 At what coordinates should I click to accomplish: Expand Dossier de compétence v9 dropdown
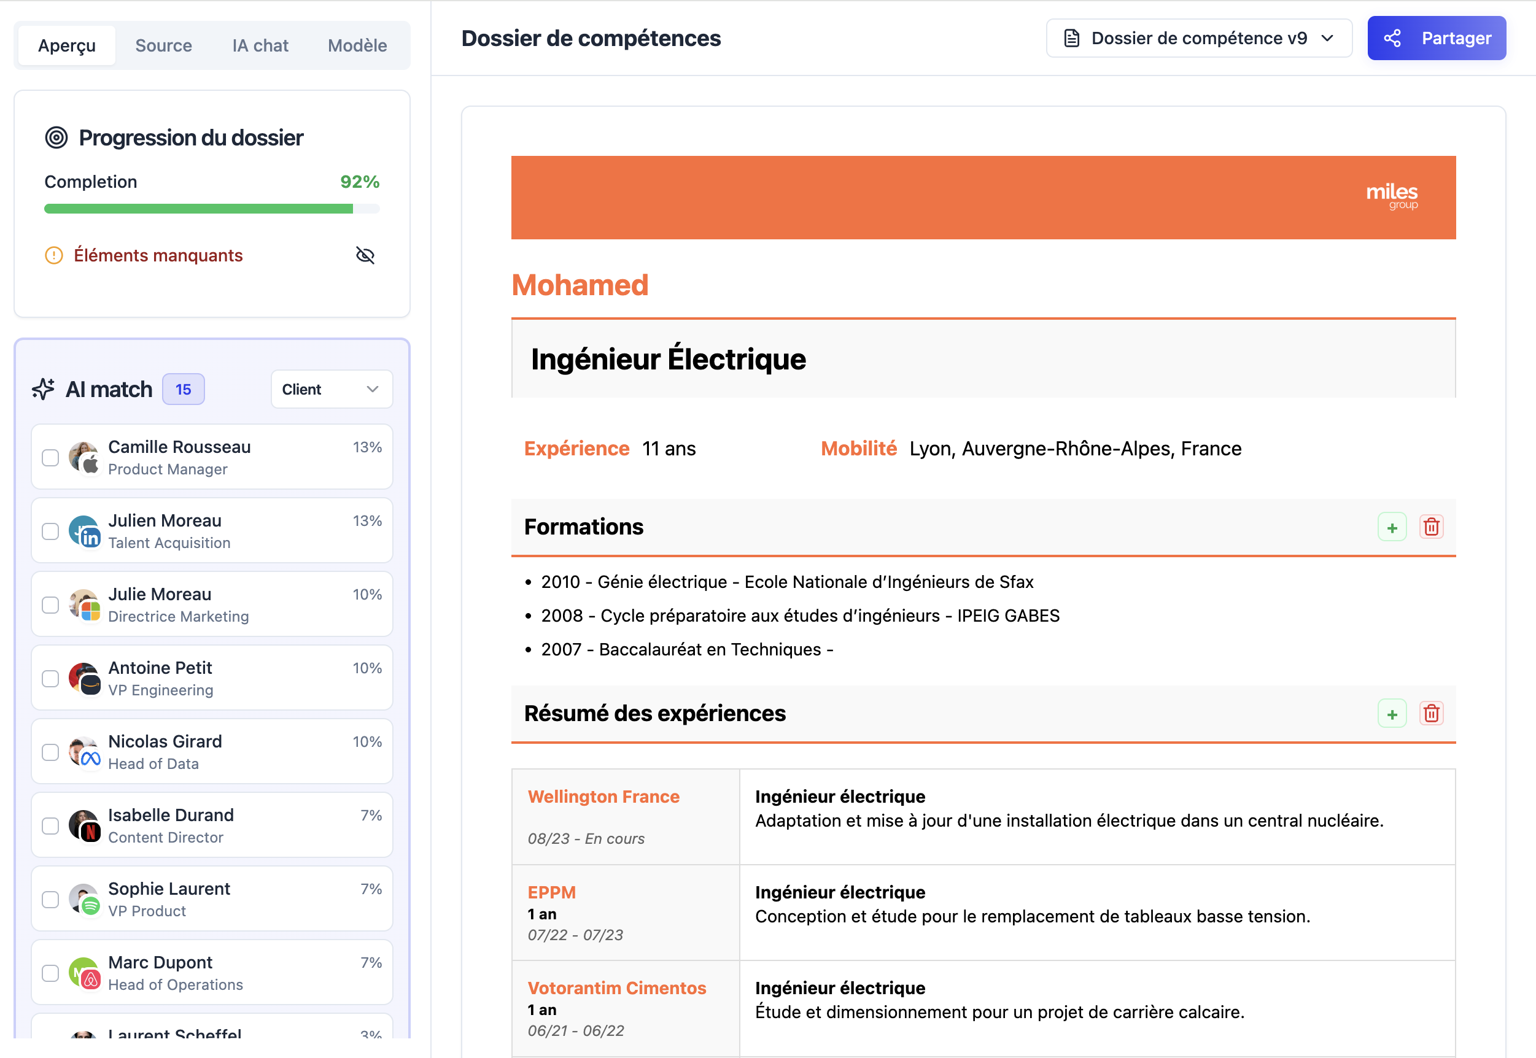point(1198,39)
